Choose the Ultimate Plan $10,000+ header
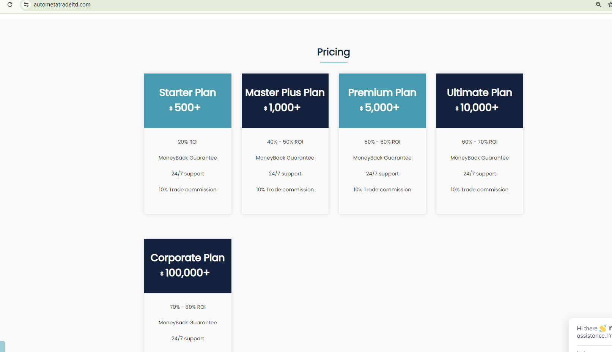Image resolution: width=612 pixels, height=352 pixels. (x=480, y=100)
